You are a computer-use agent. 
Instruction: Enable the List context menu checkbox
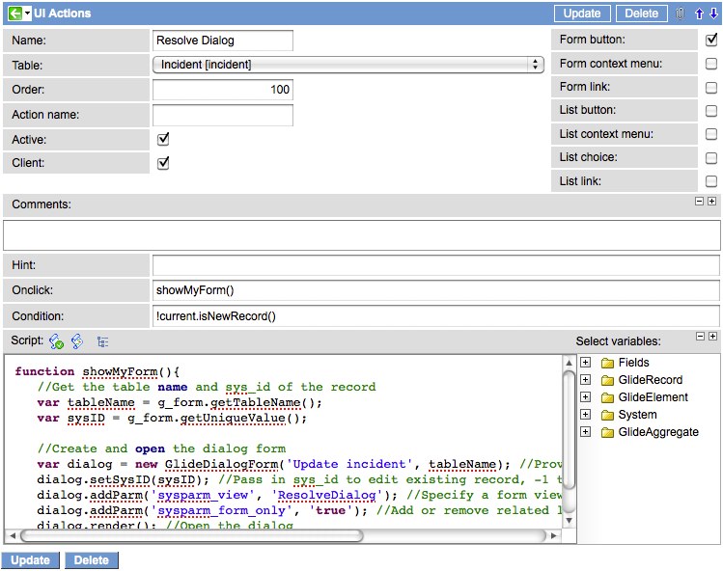click(711, 134)
